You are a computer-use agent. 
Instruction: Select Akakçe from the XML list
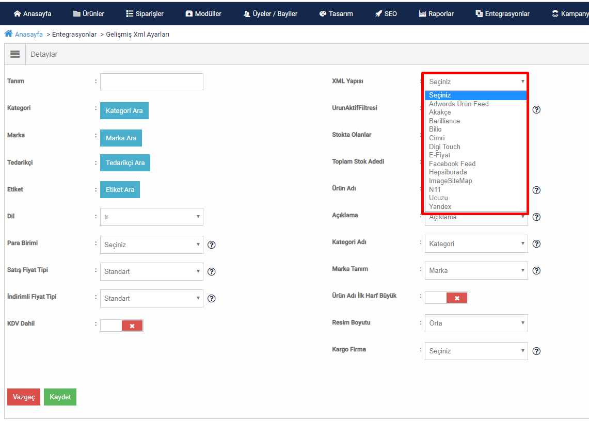475,112
